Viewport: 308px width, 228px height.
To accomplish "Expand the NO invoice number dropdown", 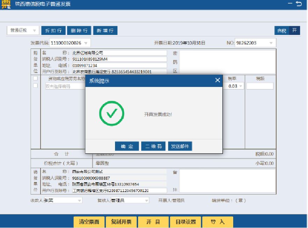I will [x=271, y=43].
